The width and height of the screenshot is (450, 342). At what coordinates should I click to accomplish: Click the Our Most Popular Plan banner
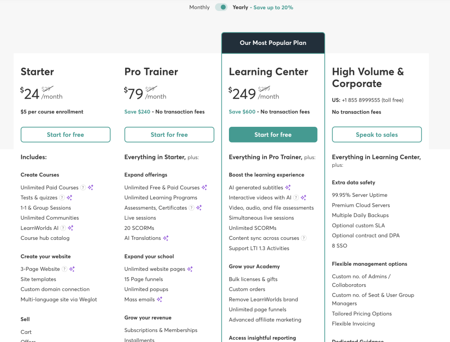click(273, 43)
